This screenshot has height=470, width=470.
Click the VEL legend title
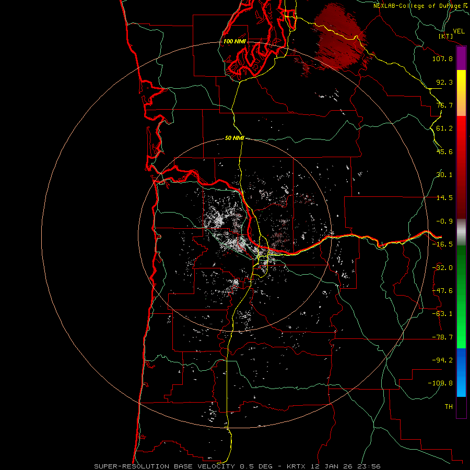[459, 31]
